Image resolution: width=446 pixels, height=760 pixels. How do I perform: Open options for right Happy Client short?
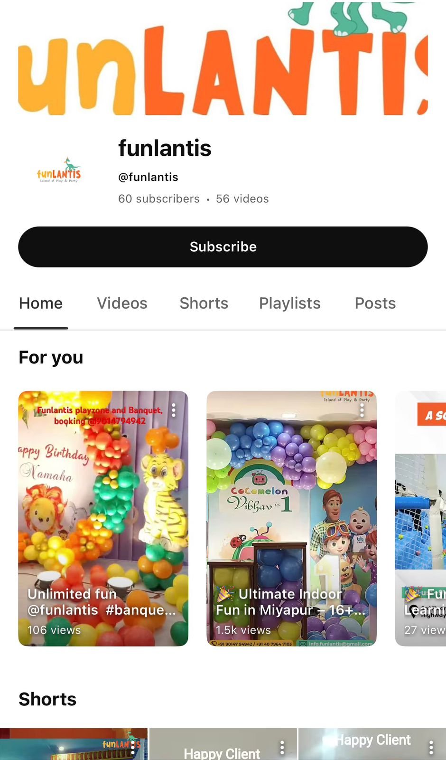[431, 748]
